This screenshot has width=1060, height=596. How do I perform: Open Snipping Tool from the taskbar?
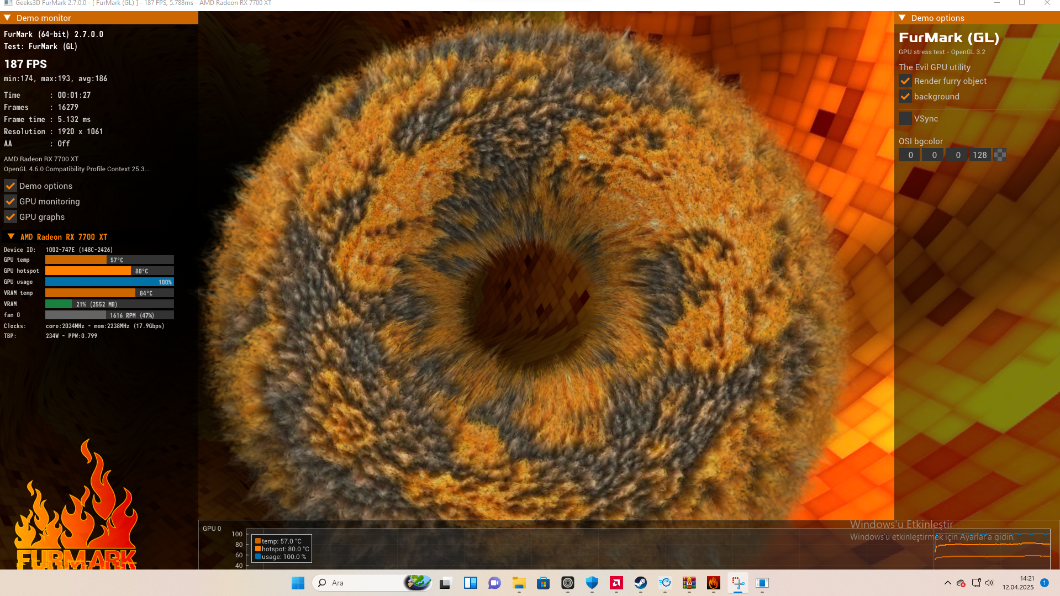coord(737,583)
